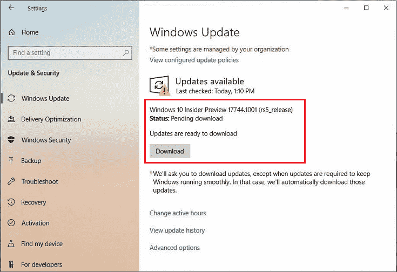Image resolution: width=397 pixels, height=272 pixels.
Task: Click the Windows Security shield icon
Action: (x=11, y=140)
